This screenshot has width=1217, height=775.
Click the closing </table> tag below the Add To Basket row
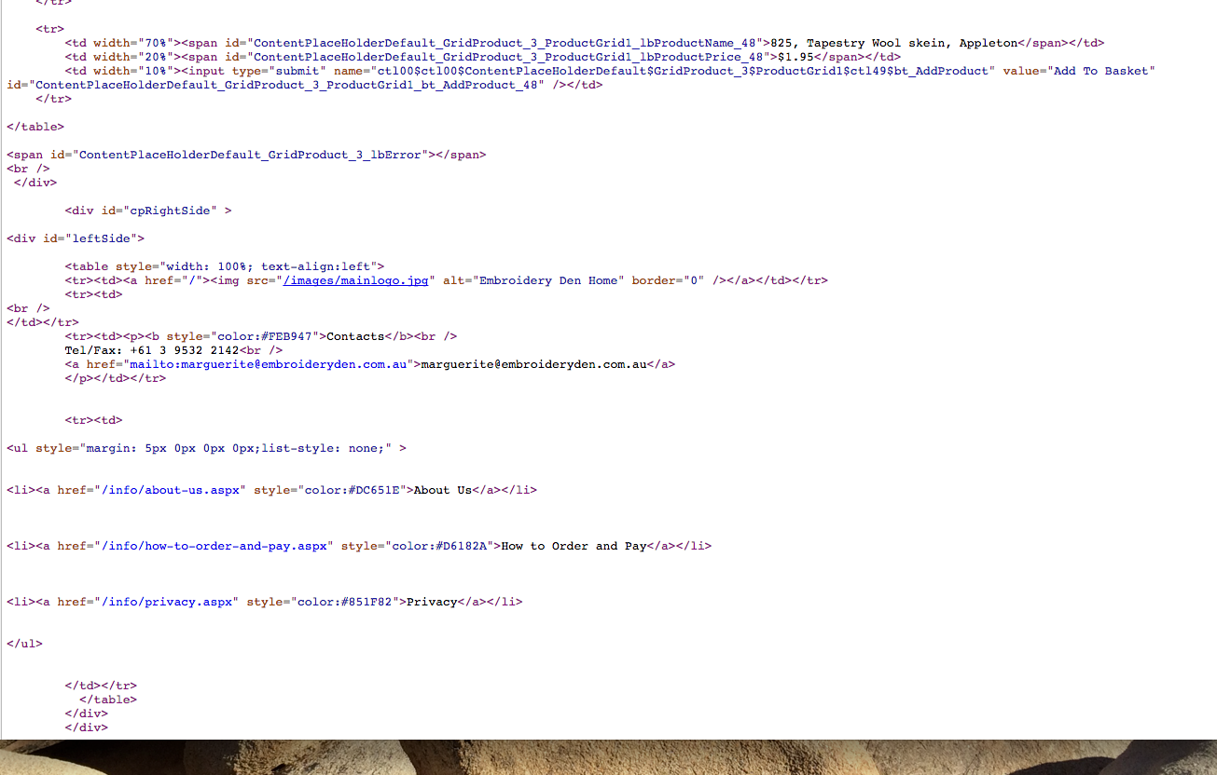pos(35,127)
